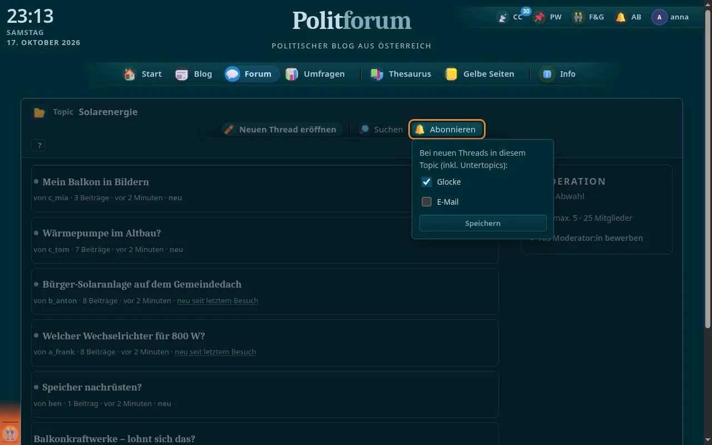
Task: Open the anna user account menu
Action: [x=670, y=17]
